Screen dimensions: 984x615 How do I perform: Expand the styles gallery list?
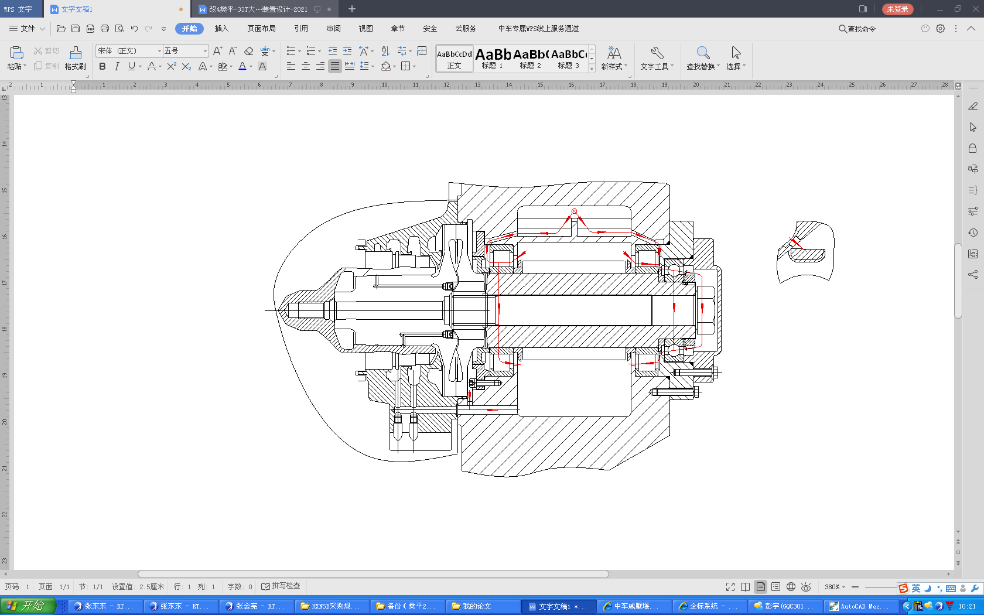[x=592, y=69]
